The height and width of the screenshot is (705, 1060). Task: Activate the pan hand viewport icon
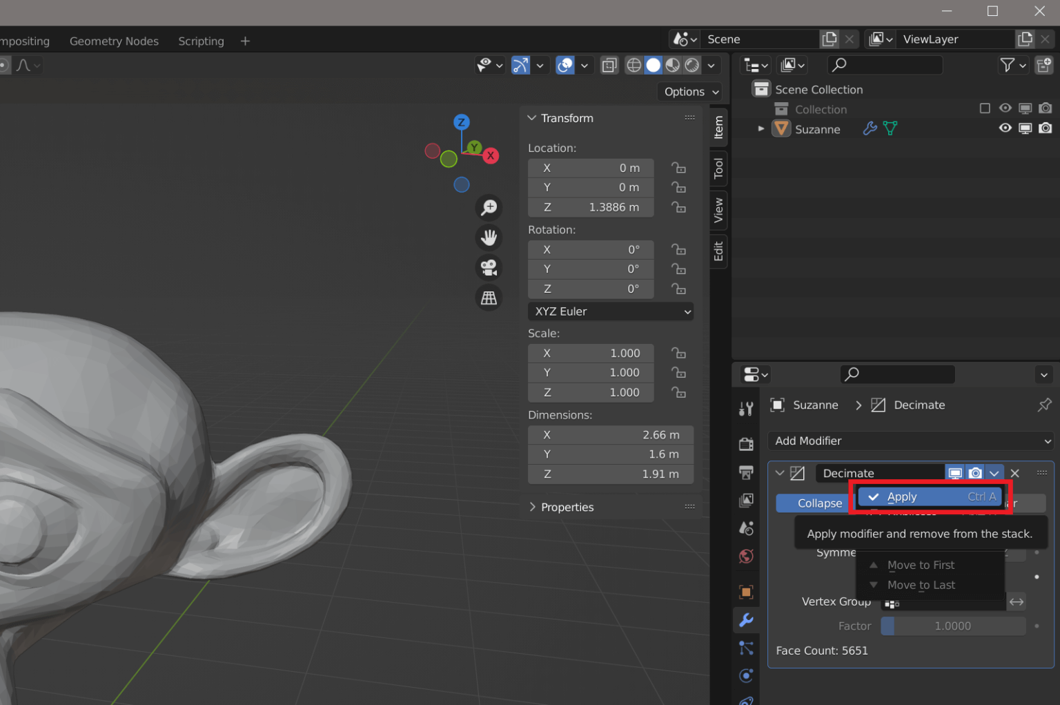[489, 238]
